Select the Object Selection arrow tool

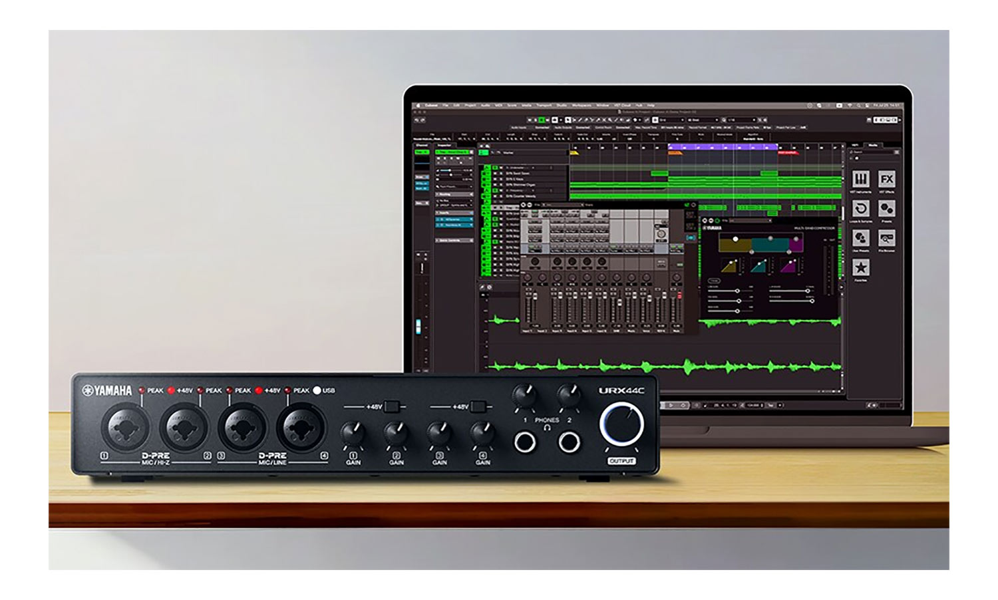(x=568, y=120)
